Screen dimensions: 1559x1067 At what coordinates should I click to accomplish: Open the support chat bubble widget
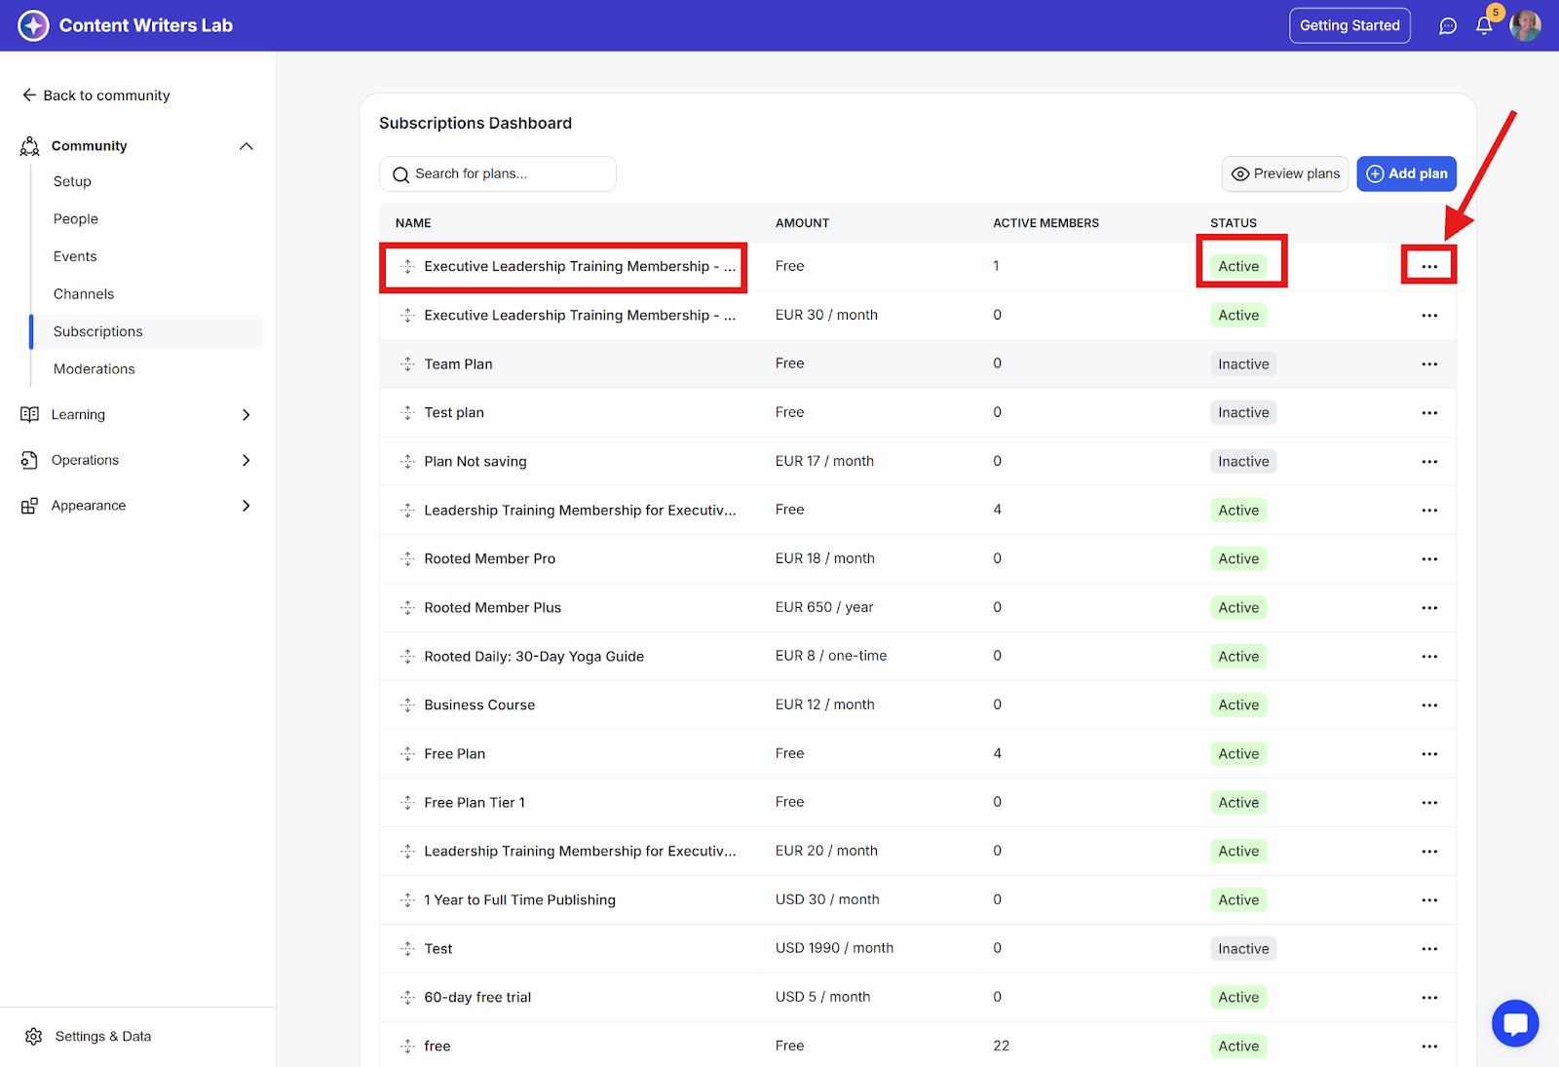[x=1514, y=1023]
